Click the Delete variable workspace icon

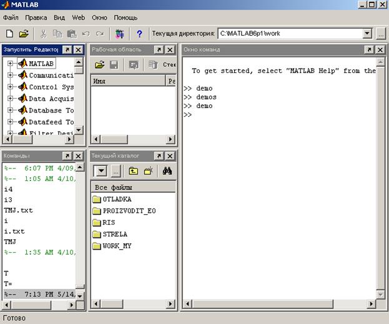[153, 65]
